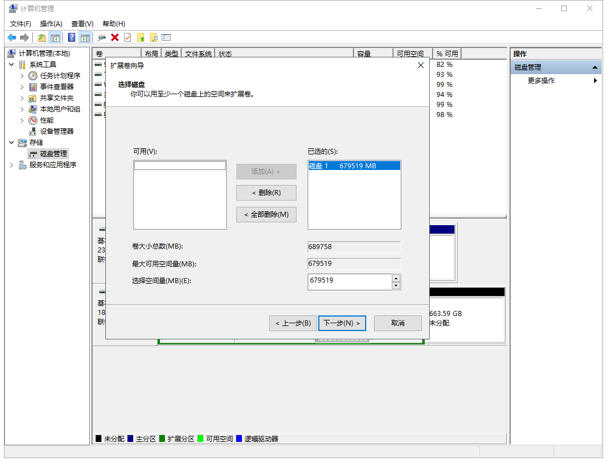The width and height of the screenshot is (607, 462).
Task: Toggle the action pane visibility
Action: 85,37
